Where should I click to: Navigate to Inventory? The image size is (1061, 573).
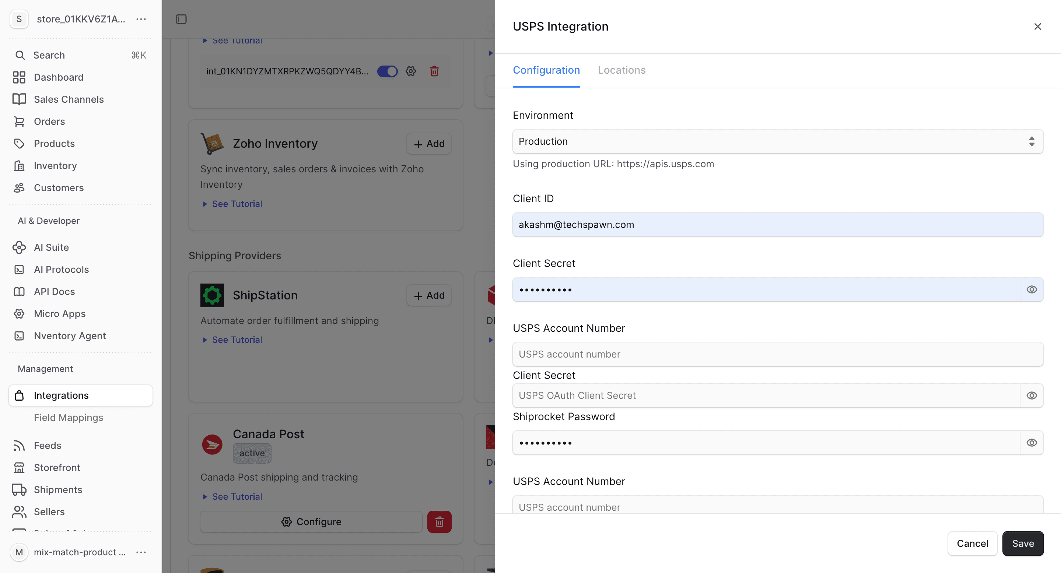(81, 165)
